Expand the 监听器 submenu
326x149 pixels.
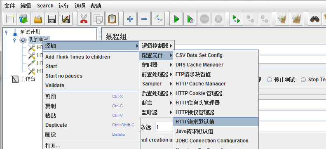157,112
